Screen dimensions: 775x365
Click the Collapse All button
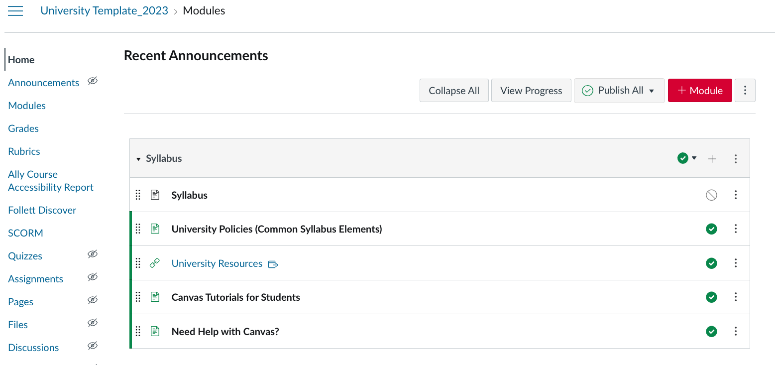[x=454, y=91]
